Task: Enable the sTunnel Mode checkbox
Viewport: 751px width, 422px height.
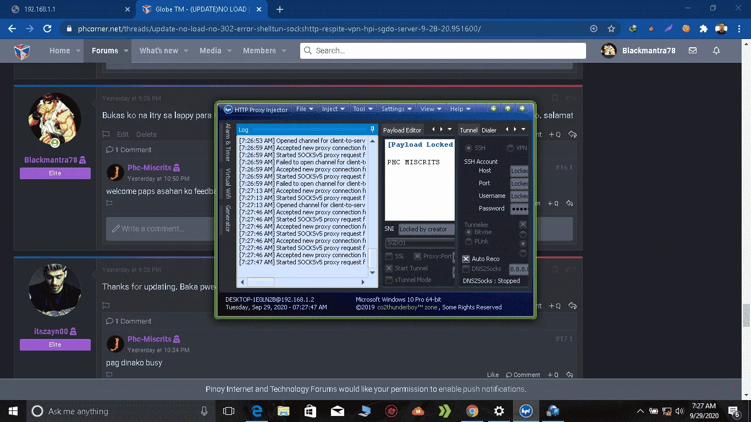Action: click(389, 280)
